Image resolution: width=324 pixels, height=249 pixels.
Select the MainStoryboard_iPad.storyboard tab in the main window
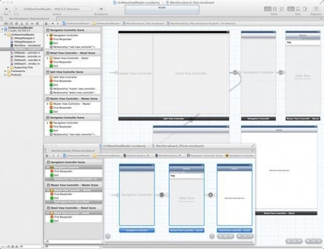click(29, 18)
